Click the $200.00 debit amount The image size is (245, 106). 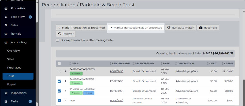tap(212, 100)
